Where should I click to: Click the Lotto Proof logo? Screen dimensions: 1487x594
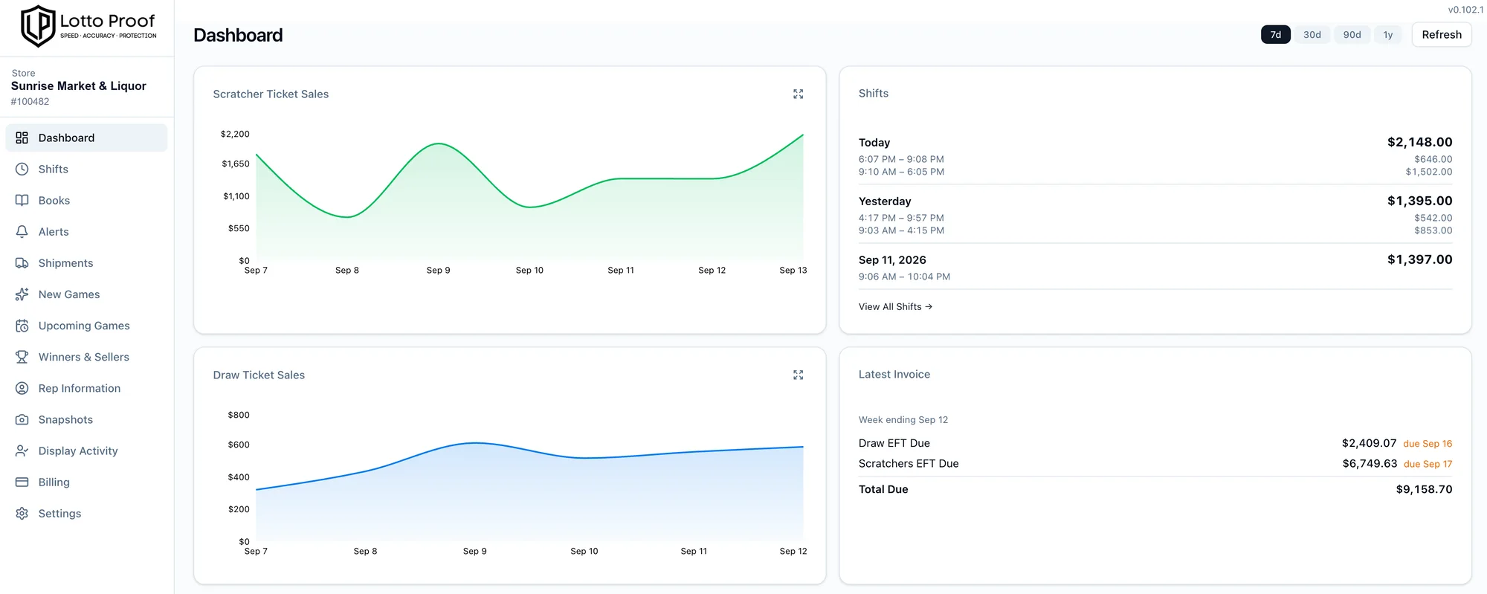point(88,26)
